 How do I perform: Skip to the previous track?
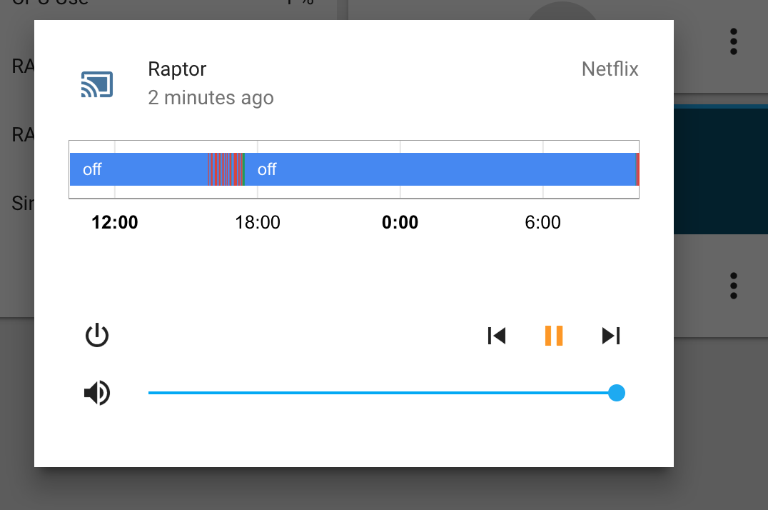pos(496,335)
